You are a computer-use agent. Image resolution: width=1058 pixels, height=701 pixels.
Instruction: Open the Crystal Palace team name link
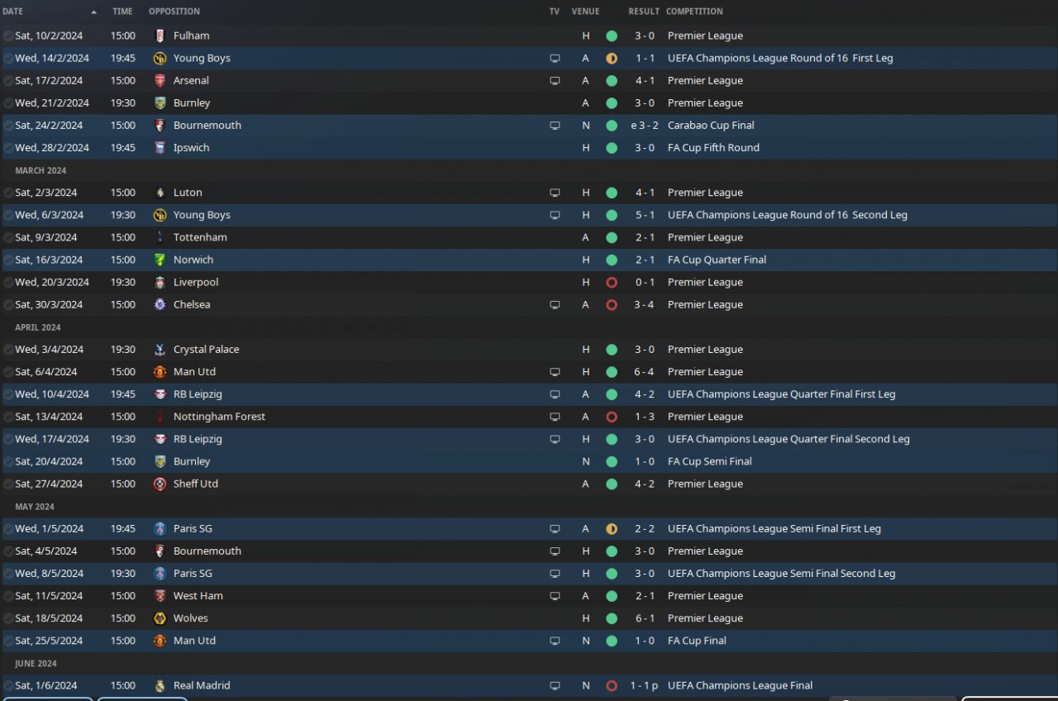pos(206,350)
